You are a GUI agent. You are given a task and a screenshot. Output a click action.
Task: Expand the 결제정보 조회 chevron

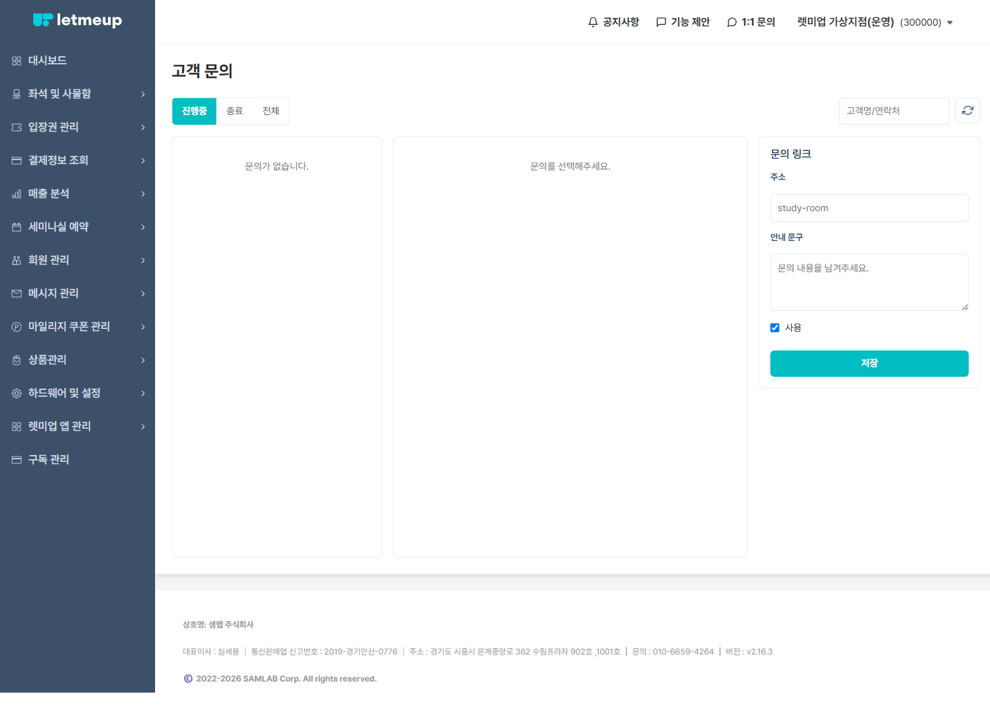click(x=143, y=161)
